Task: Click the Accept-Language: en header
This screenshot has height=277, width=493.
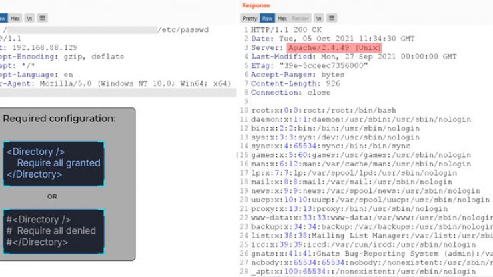Action: (x=36, y=75)
